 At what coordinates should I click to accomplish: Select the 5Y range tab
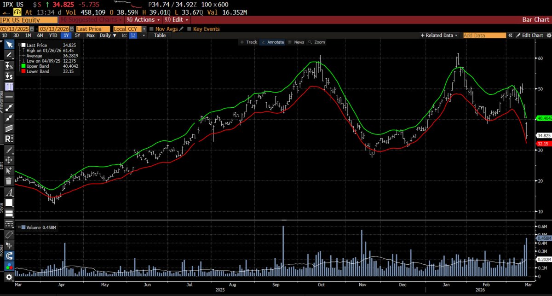78,35
